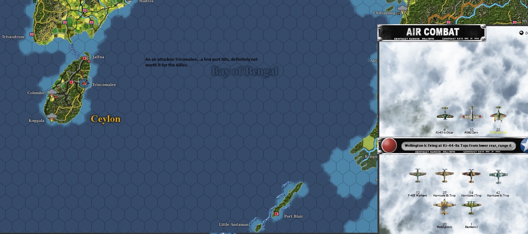Image resolution: width=528 pixels, height=234 pixels.
Task: Click the Port Blair map label
Action: (293, 216)
